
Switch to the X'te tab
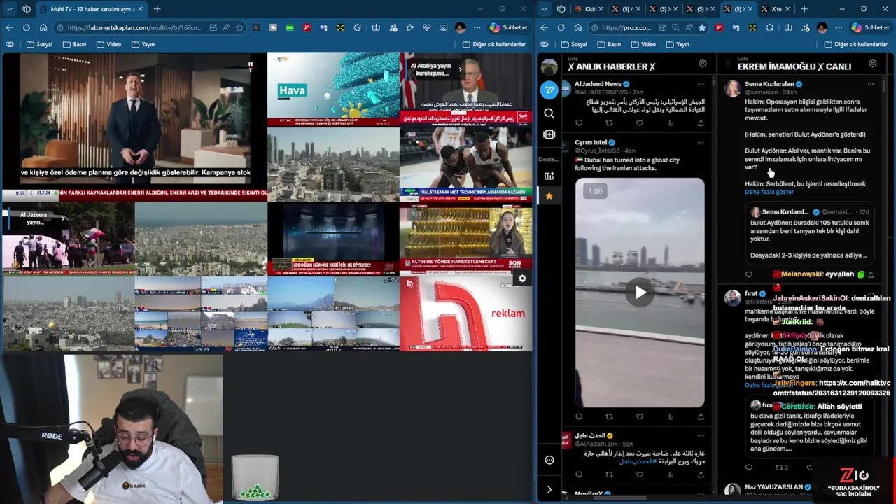pyautogui.click(x=776, y=9)
